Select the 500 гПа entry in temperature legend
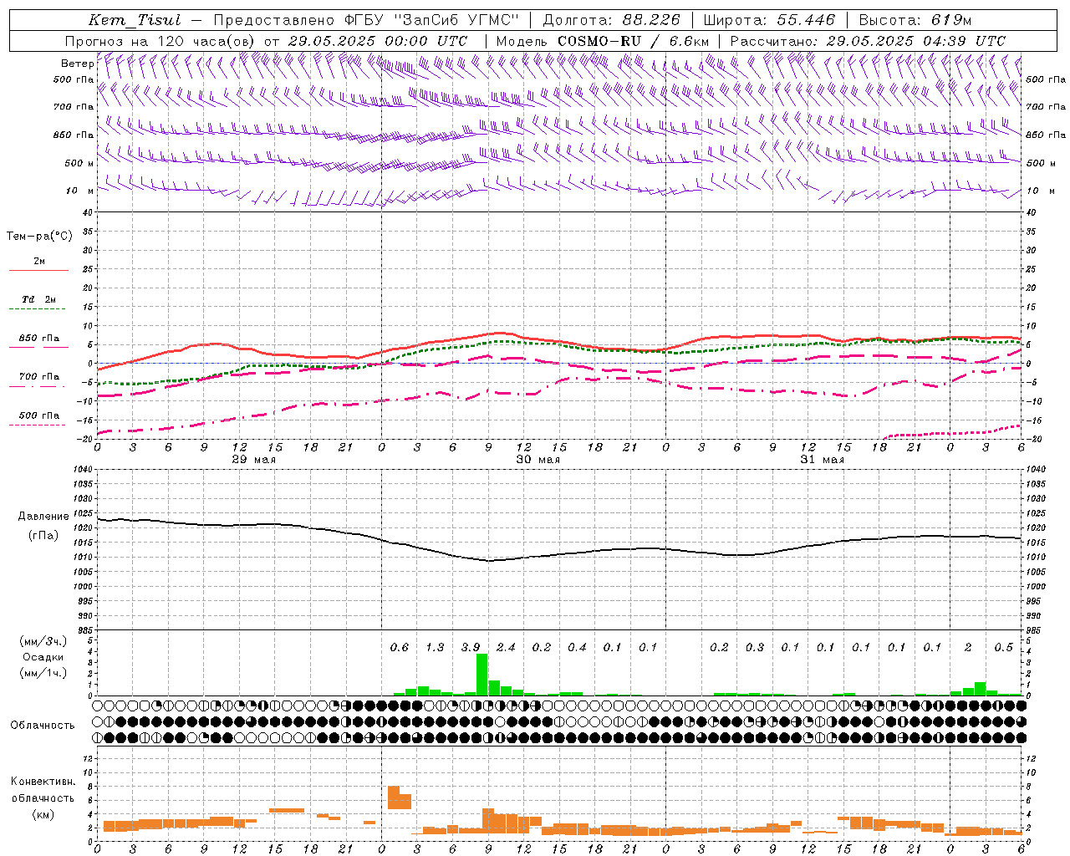The image size is (1070, 856). [39, 415]
